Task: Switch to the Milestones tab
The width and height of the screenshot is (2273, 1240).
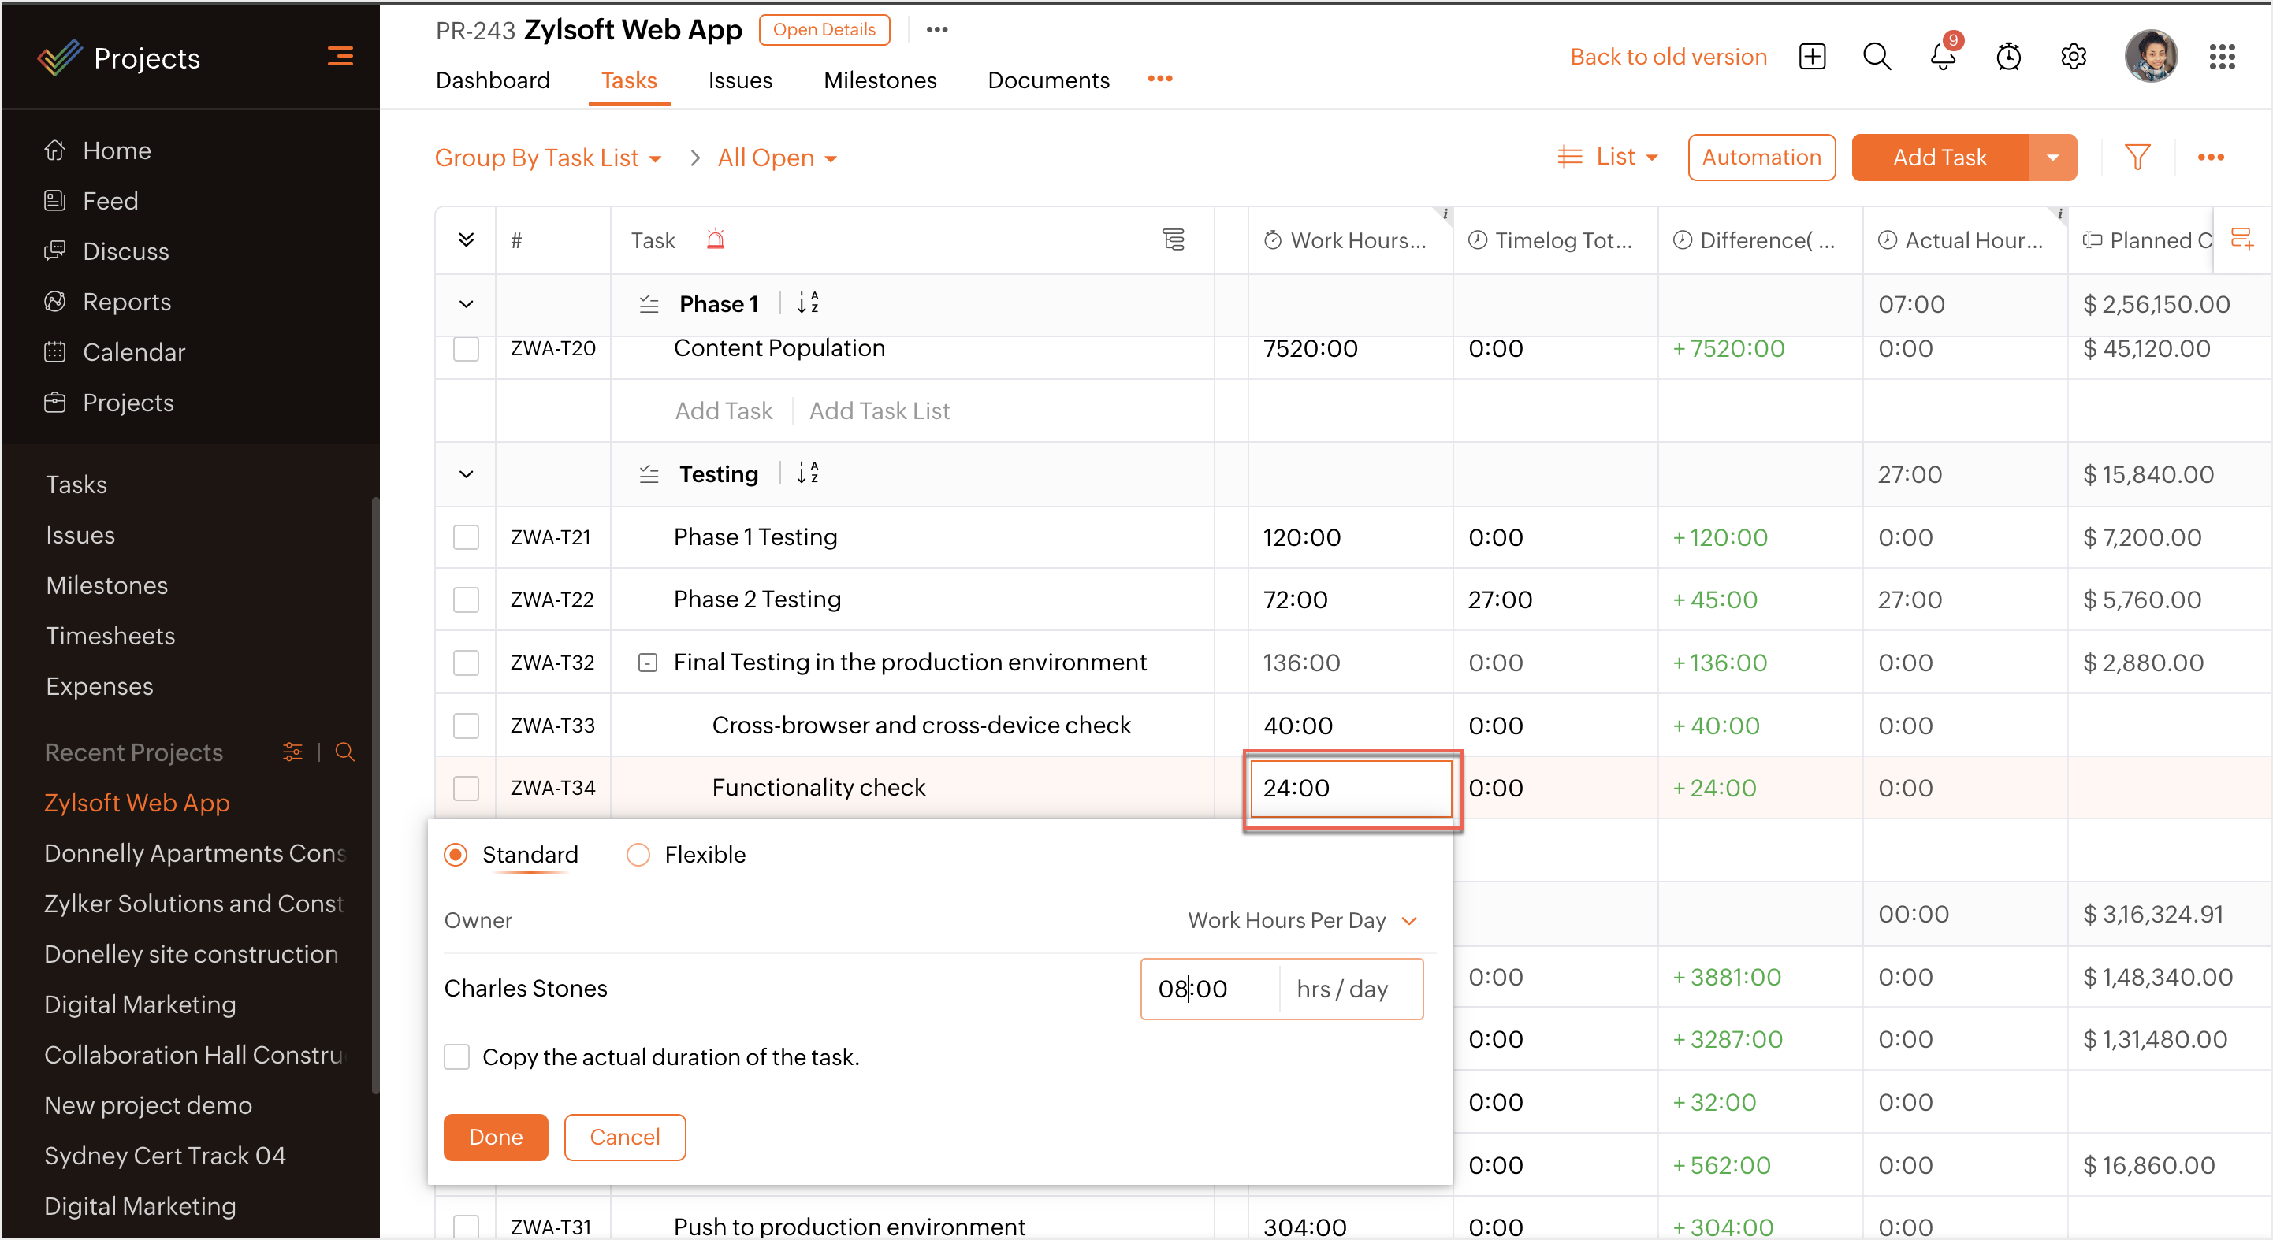Action: coord(879,80)
